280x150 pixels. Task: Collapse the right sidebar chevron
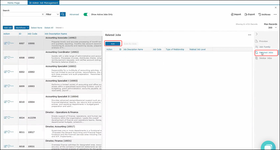pyautogui.click(x=257, y=34)
